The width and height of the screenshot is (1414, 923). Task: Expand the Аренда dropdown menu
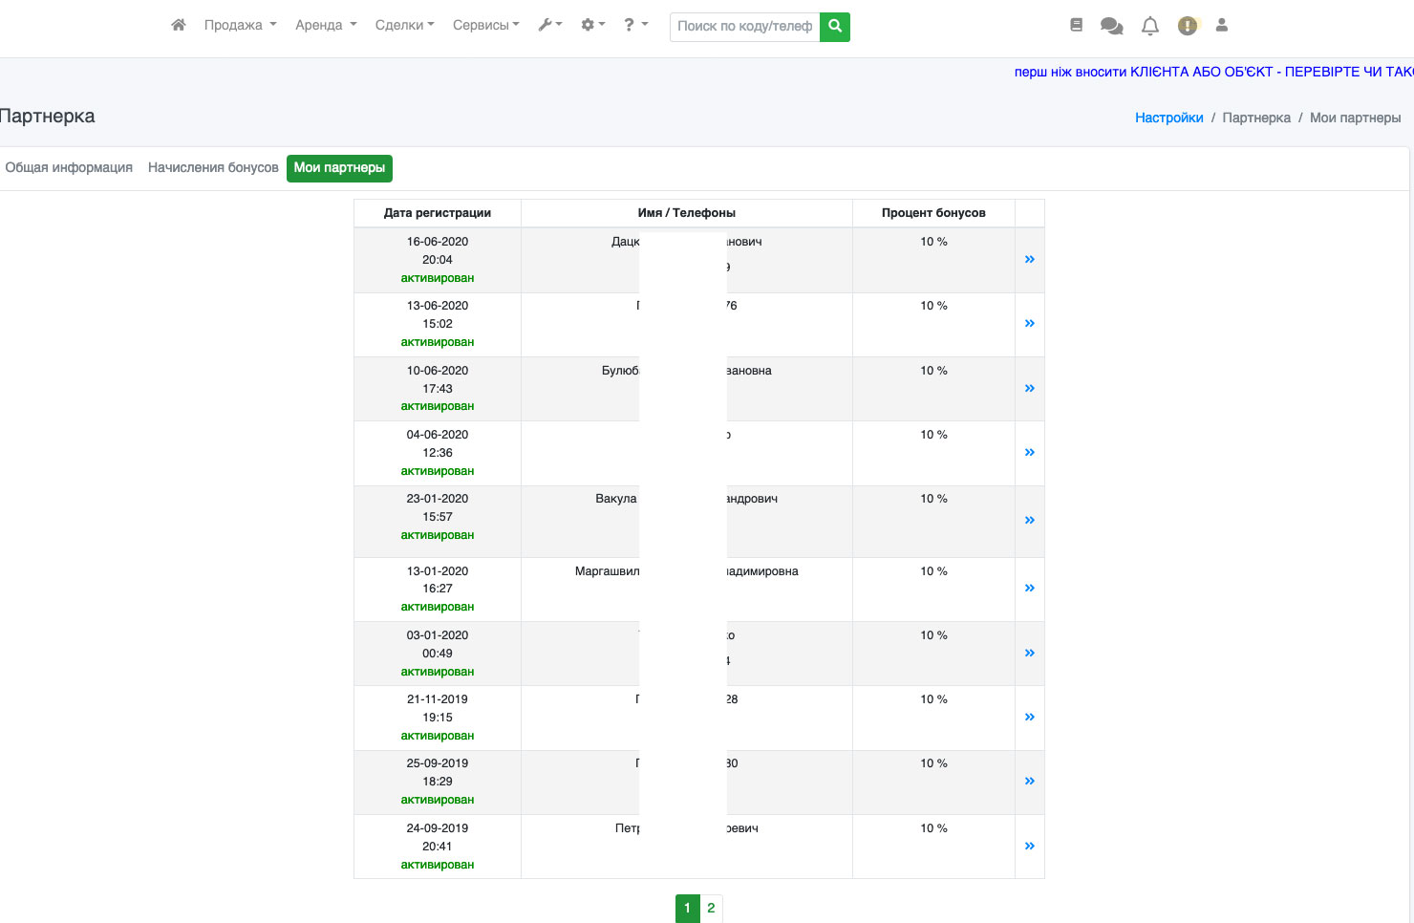(326, 26)
